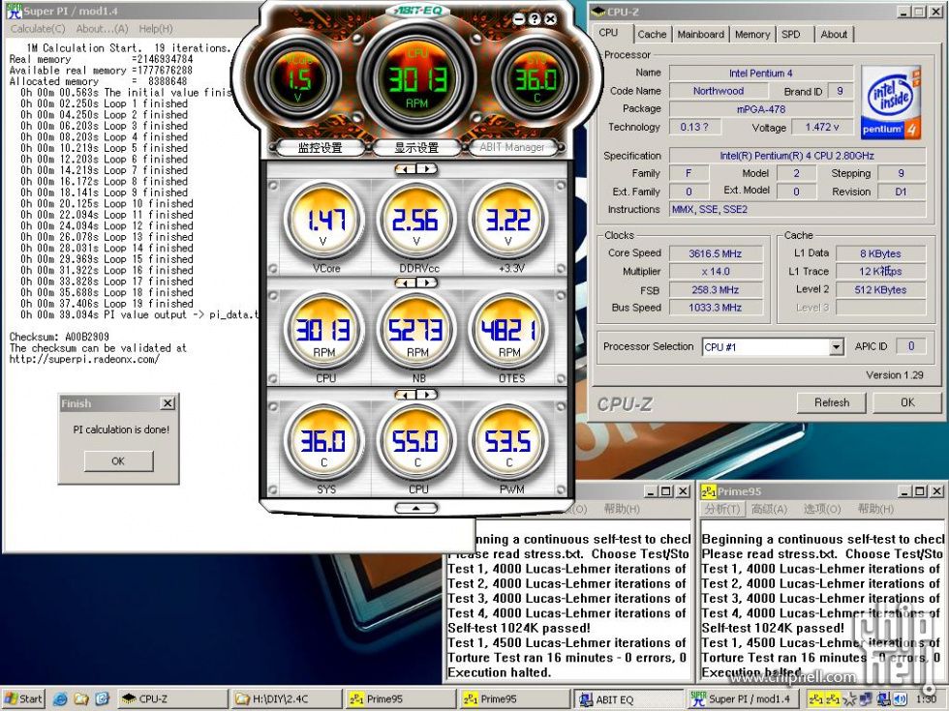Click the ABIT EQ help question-mark icon

coord(535,19)
